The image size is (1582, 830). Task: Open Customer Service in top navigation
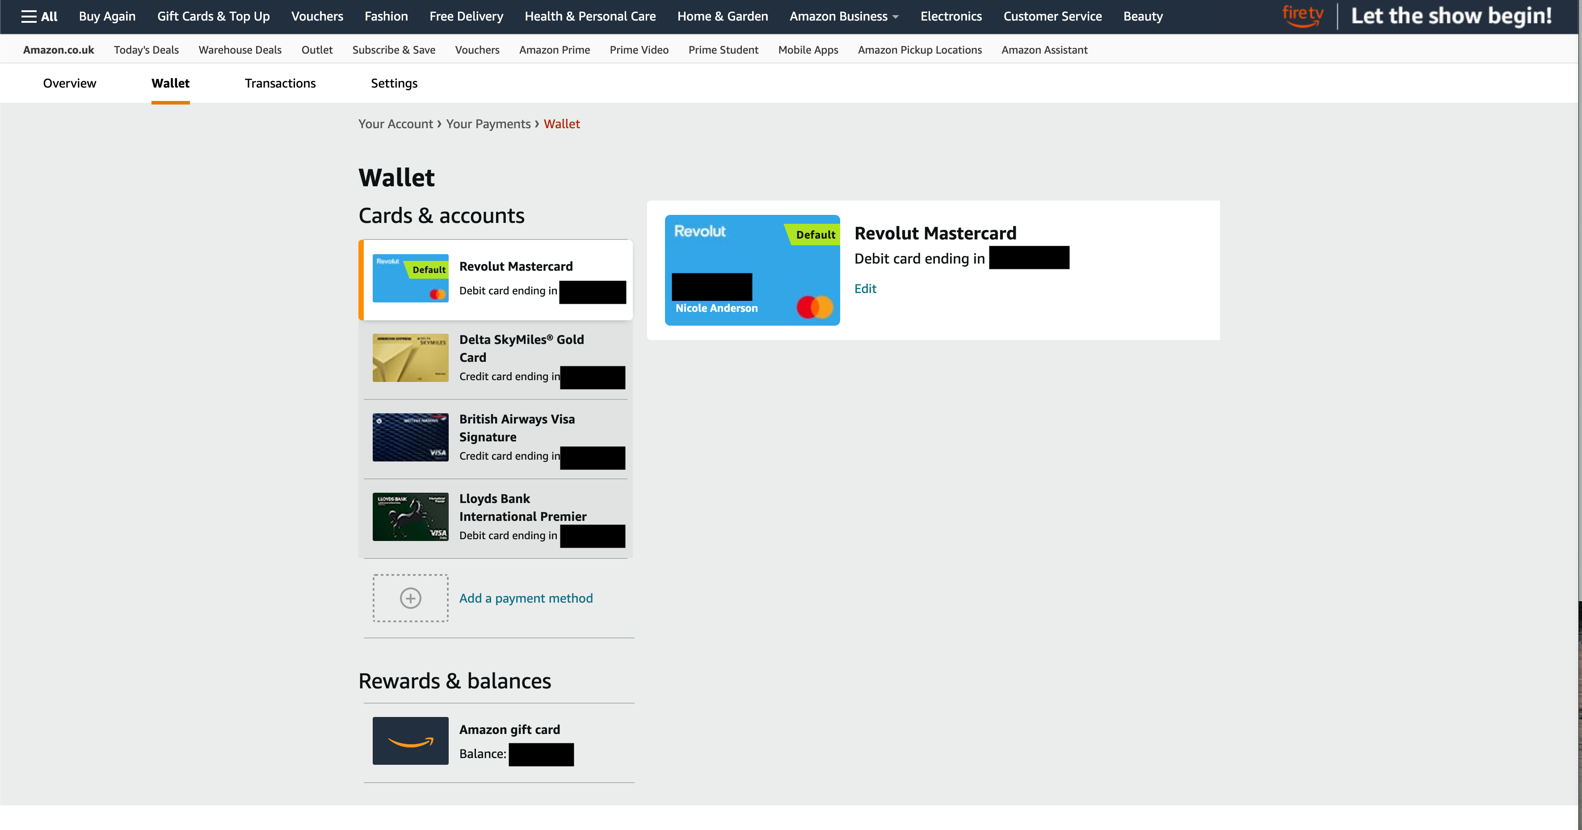tap(1052, 17)
